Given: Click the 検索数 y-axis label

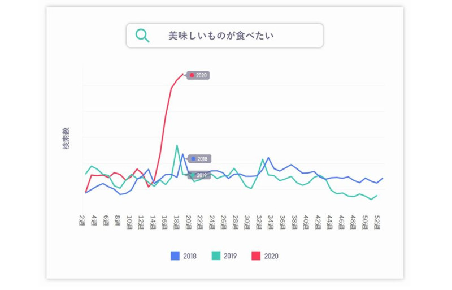Looking at the screenshot, I should point(66,139).
